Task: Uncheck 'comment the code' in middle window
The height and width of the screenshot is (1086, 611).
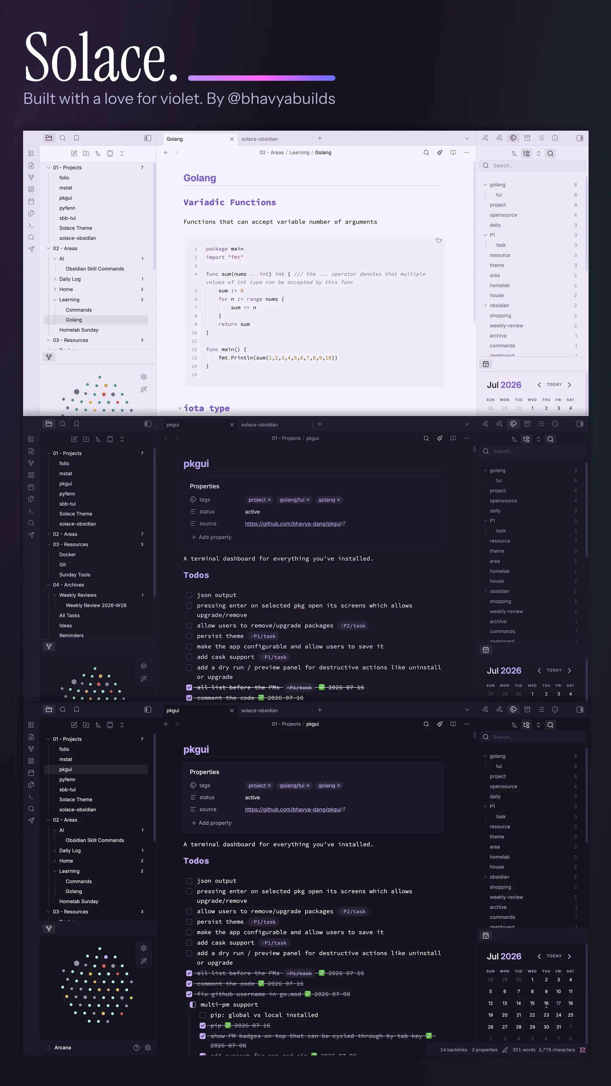Action: (x=189, y=698)
